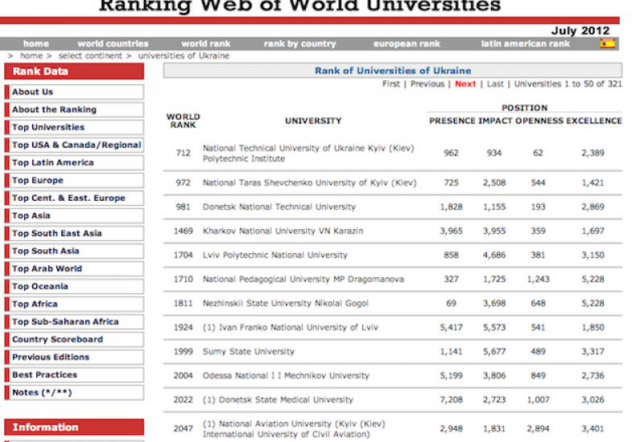Go to First page of results
Image resolution: width=644 pixels, height=442 pixels.
390,84
